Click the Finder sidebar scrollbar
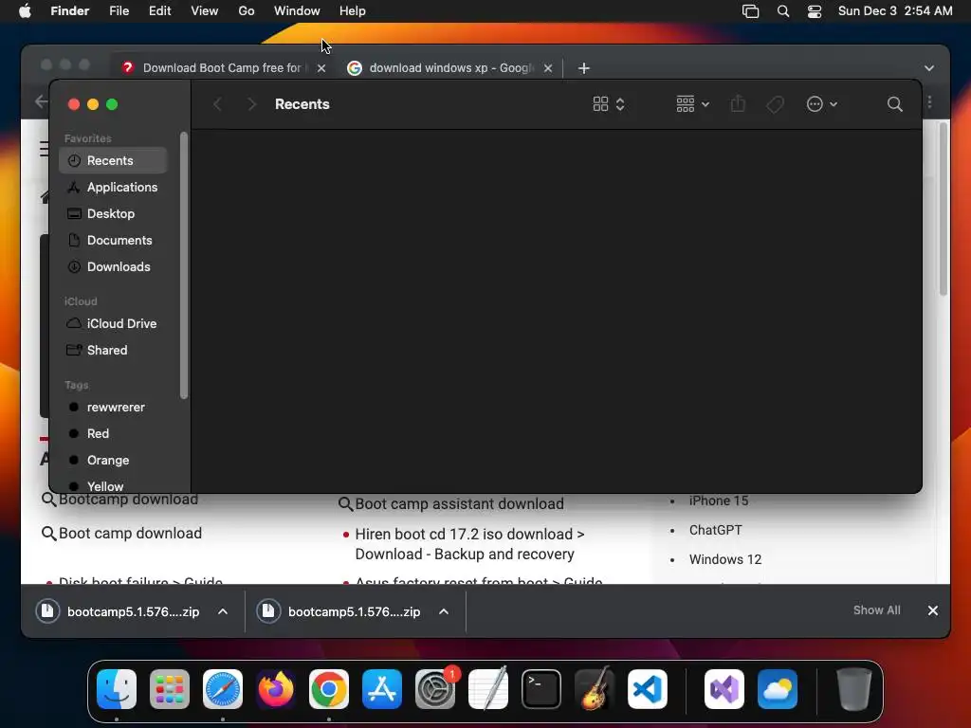This screenshot has height=728, width=971. 184,265
